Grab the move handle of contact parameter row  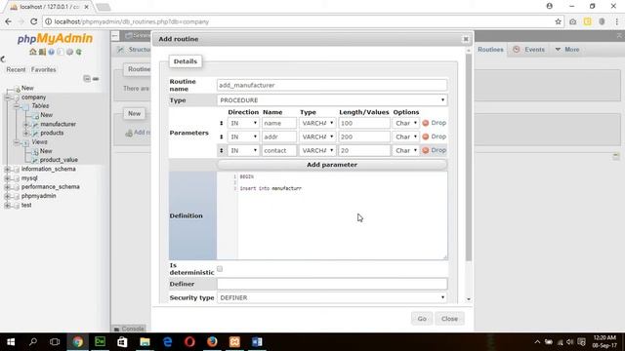(x=222, y=150)
